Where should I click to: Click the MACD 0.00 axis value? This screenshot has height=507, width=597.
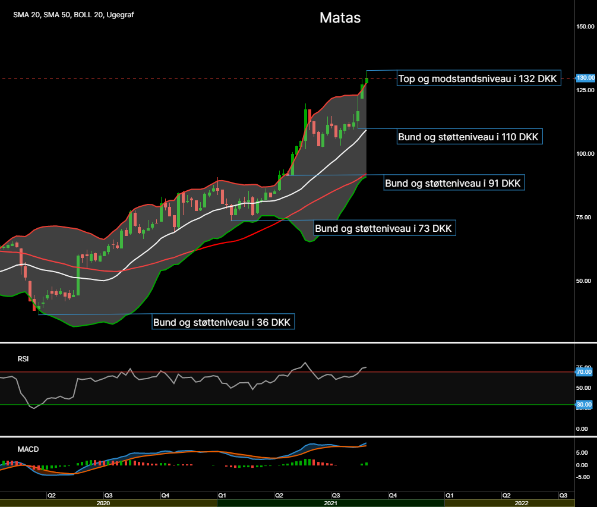(582, 465)
